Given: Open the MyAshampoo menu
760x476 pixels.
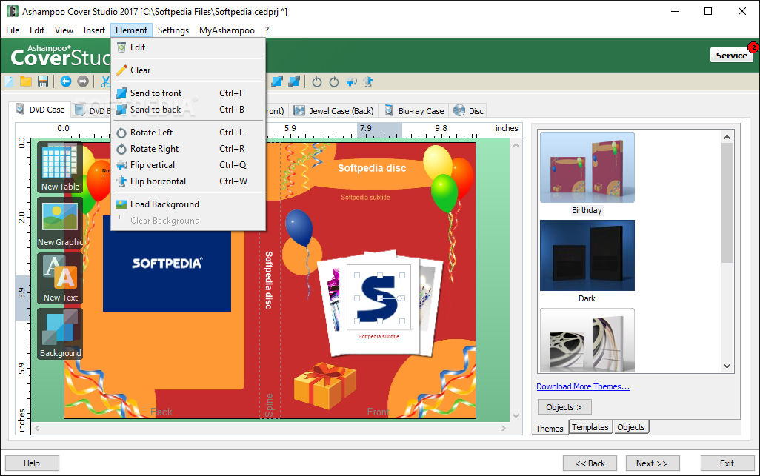Looking at the screenshot, I should 227,30.
